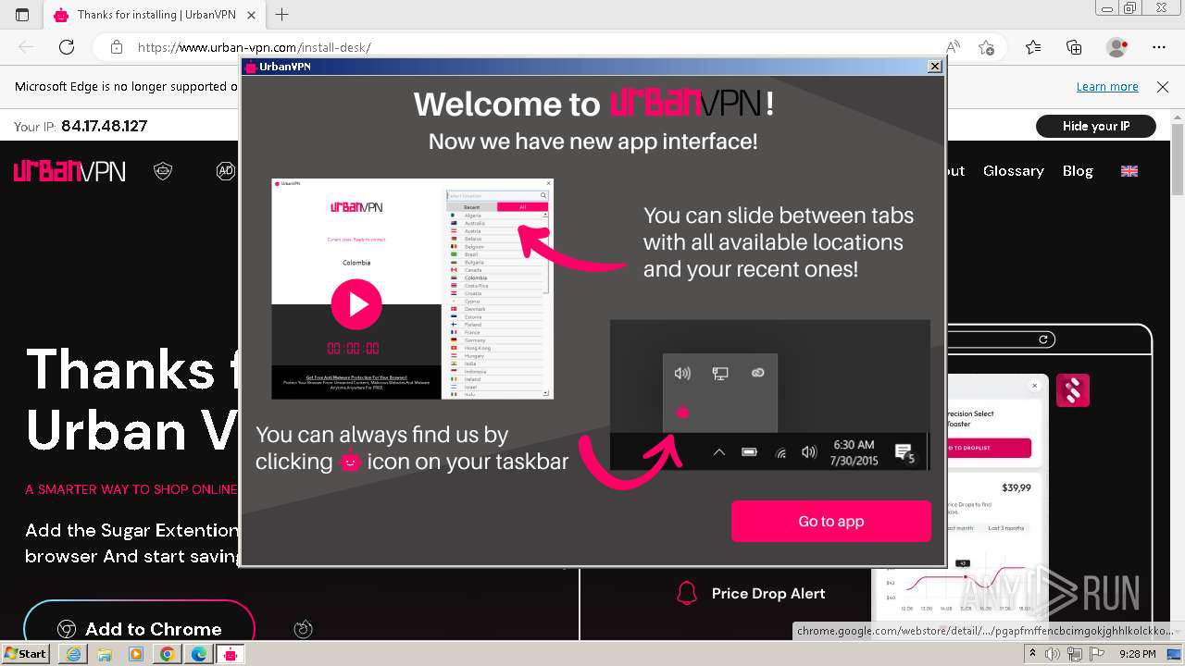Open tab actions menu icon
Image resolution: width=1185 pixels, height=666 pixels.
click(x=22, y=15)
